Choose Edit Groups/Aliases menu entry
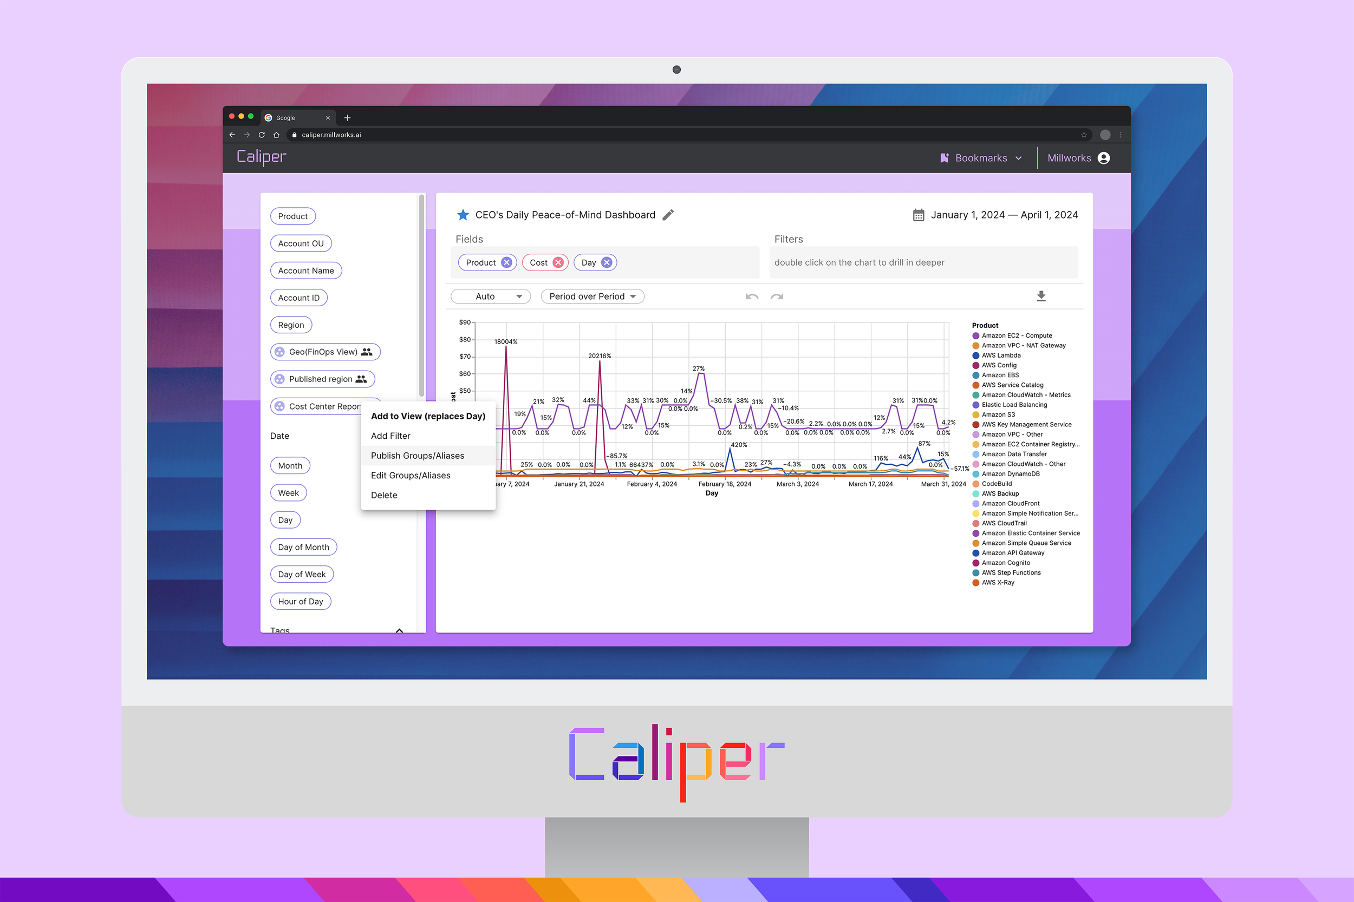Screen dimensions: 1354x902 click(428, 475)
